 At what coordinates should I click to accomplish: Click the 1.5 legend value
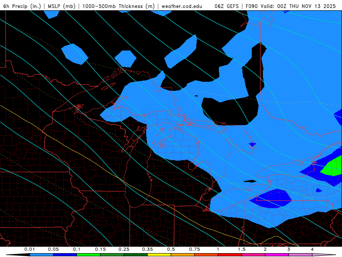(242, 249)
